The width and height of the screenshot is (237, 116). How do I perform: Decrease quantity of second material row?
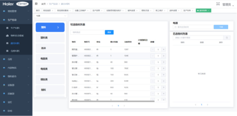click(153, 56)
